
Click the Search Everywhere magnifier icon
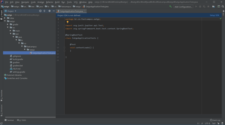pos(223,6)
